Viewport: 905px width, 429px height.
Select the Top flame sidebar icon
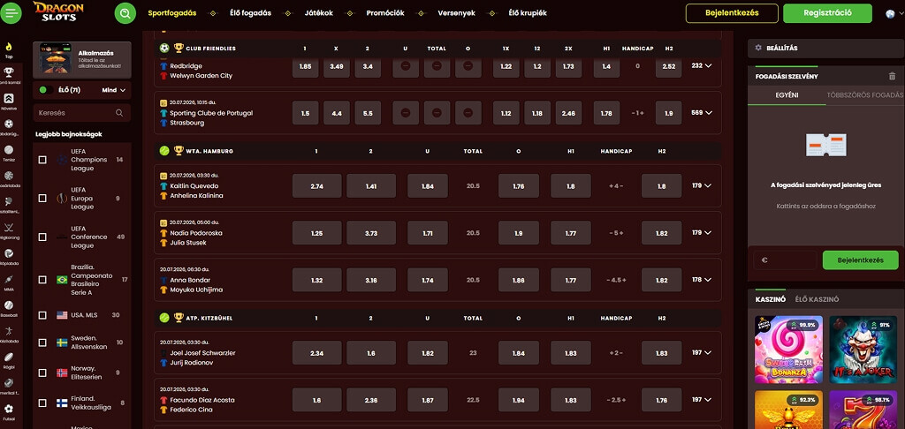pyautogui.click(x=9, y=48)
